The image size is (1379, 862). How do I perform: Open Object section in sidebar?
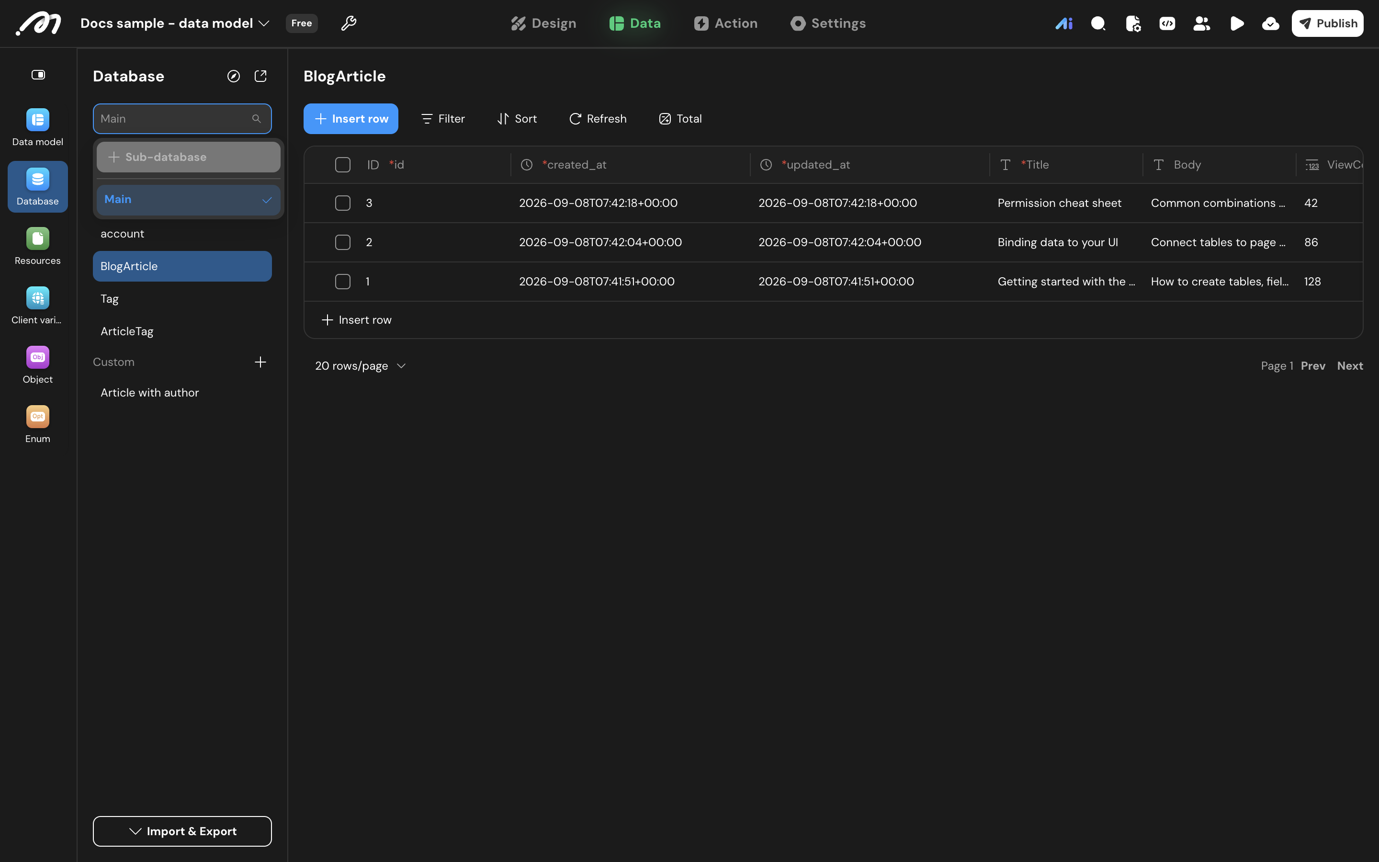coord(38,364)
